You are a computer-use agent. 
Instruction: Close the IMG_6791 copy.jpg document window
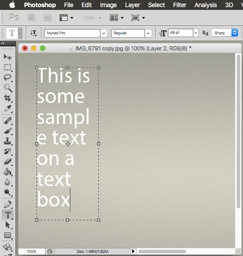(x=25, y=48)
